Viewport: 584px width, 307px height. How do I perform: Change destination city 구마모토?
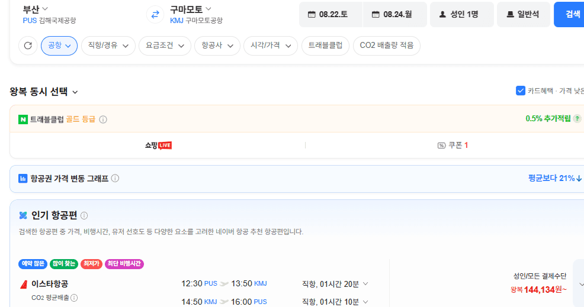(190, 9)
